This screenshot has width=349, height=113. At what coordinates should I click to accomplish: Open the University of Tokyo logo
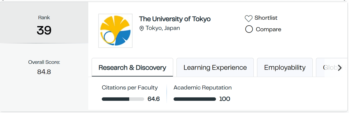click(x=115, y=31)
